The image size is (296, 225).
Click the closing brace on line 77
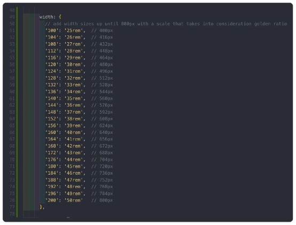tap(41, 207)
